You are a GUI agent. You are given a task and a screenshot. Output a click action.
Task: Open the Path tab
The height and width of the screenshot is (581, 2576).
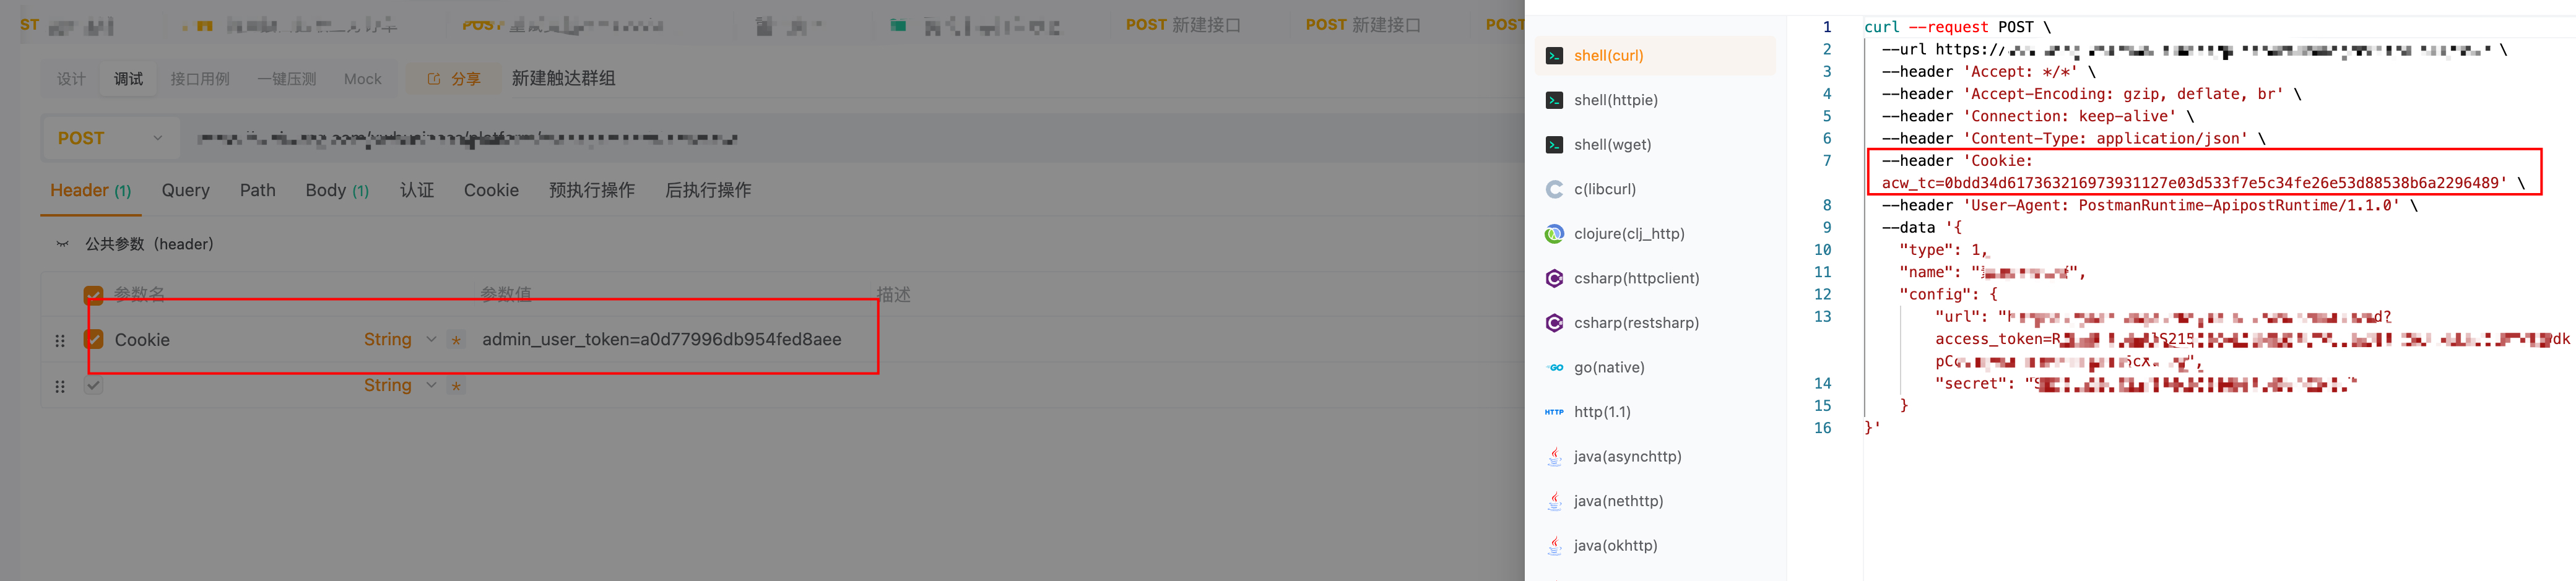click(x=258, y=191)
